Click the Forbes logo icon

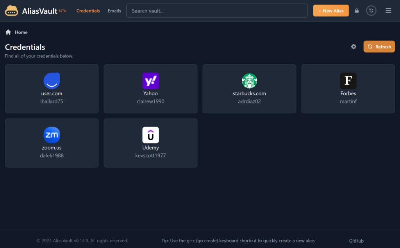[348, 81]
